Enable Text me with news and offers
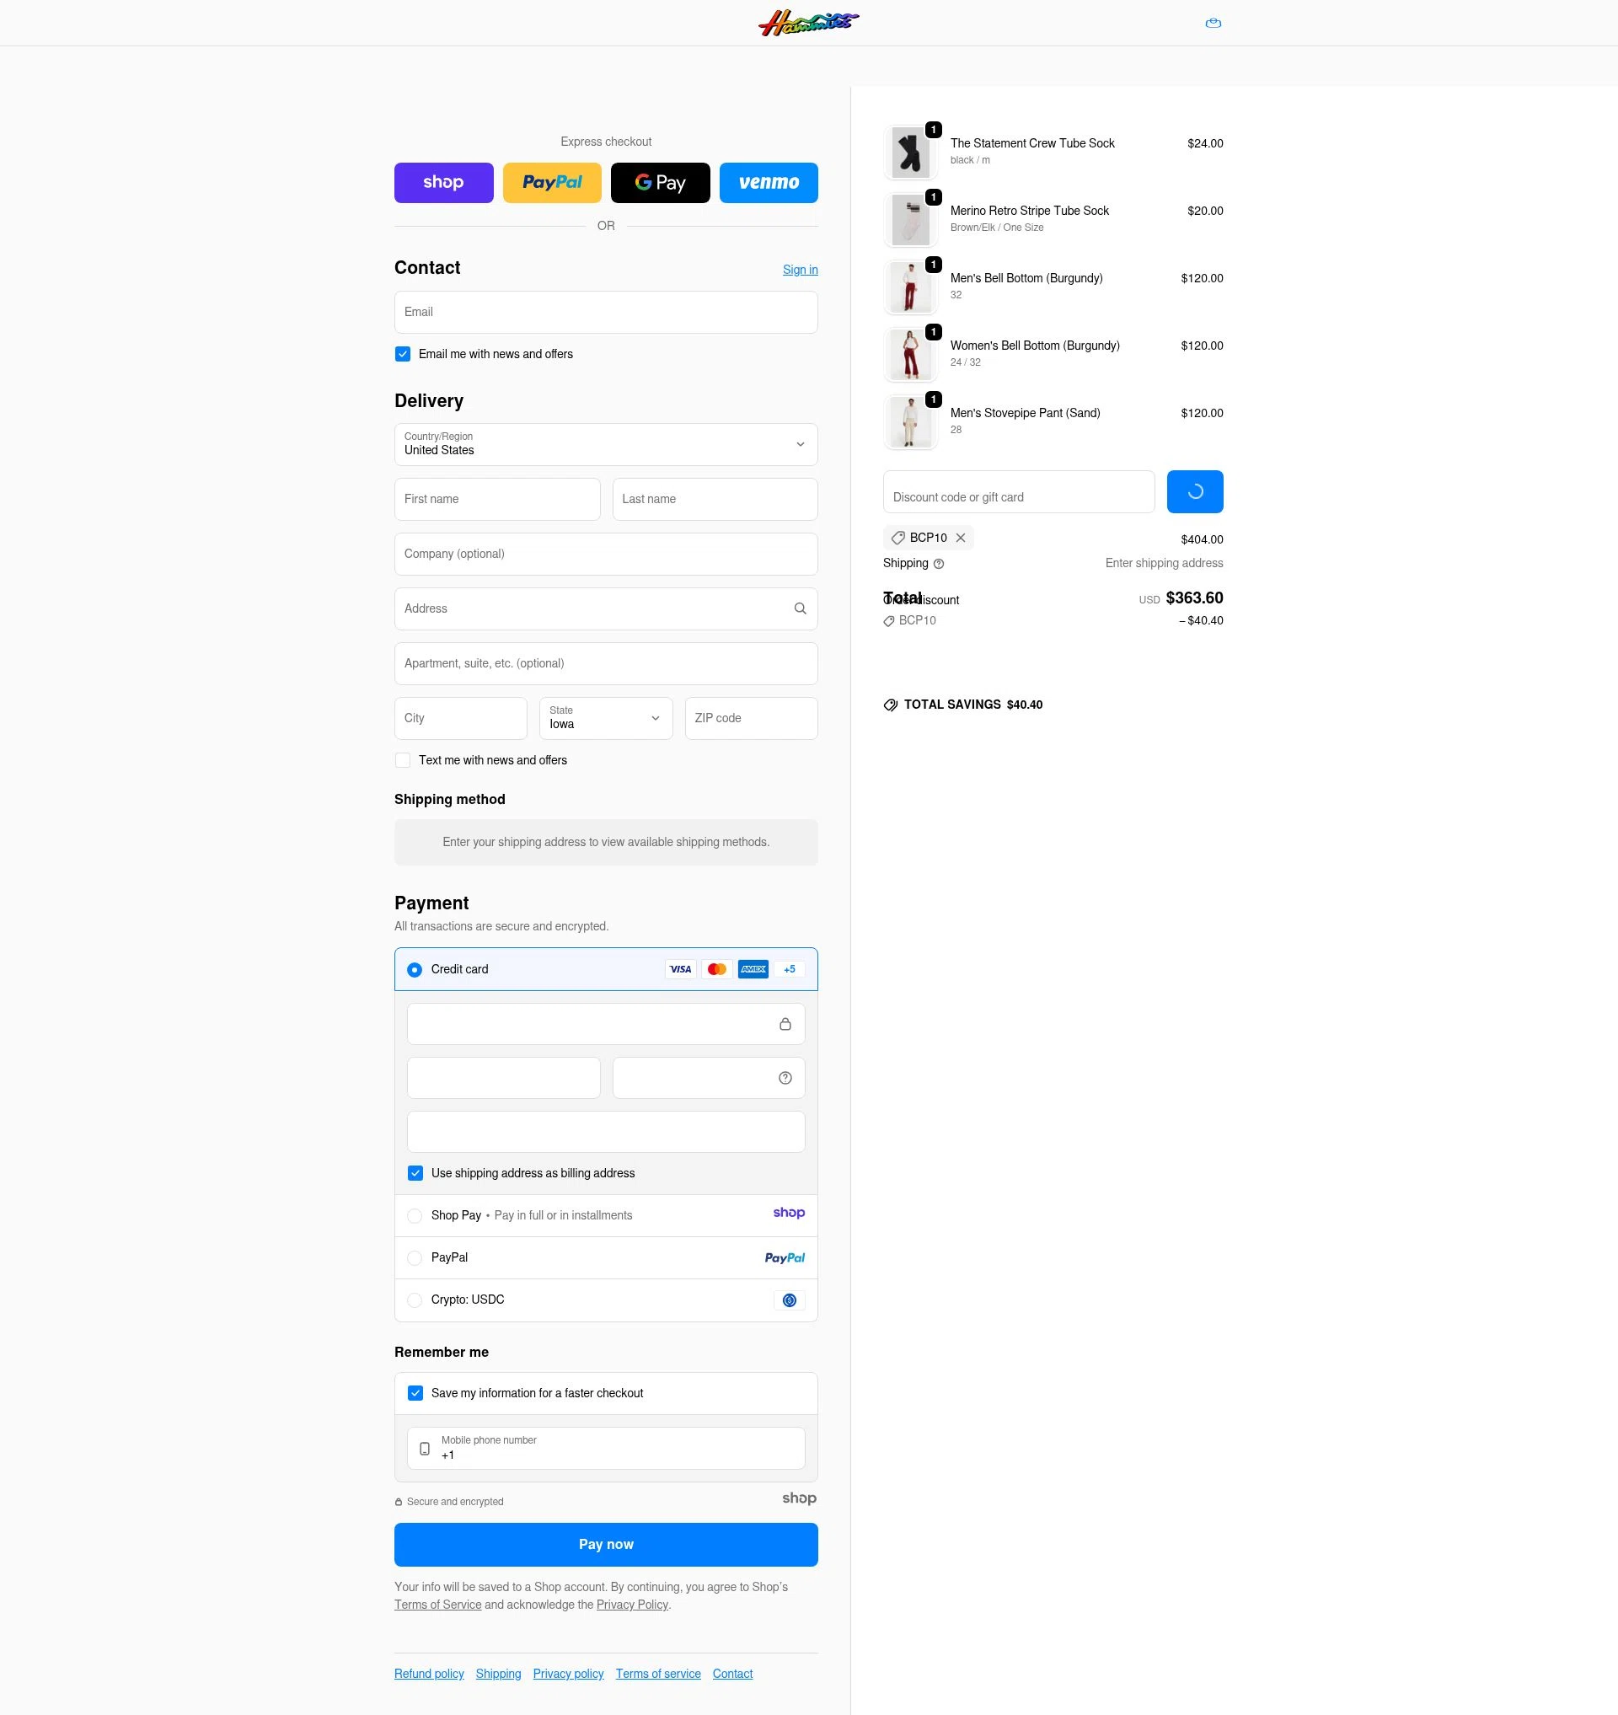The height and width of the screenshot is (1715, 1618). click(402, 760)
